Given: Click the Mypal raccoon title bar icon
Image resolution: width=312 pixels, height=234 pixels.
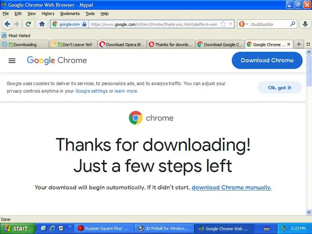Looking at the screenshot, I should pyautogui.click(x=4, y=4).
